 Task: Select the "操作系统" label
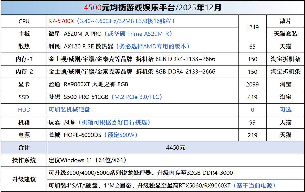point(24,160)
